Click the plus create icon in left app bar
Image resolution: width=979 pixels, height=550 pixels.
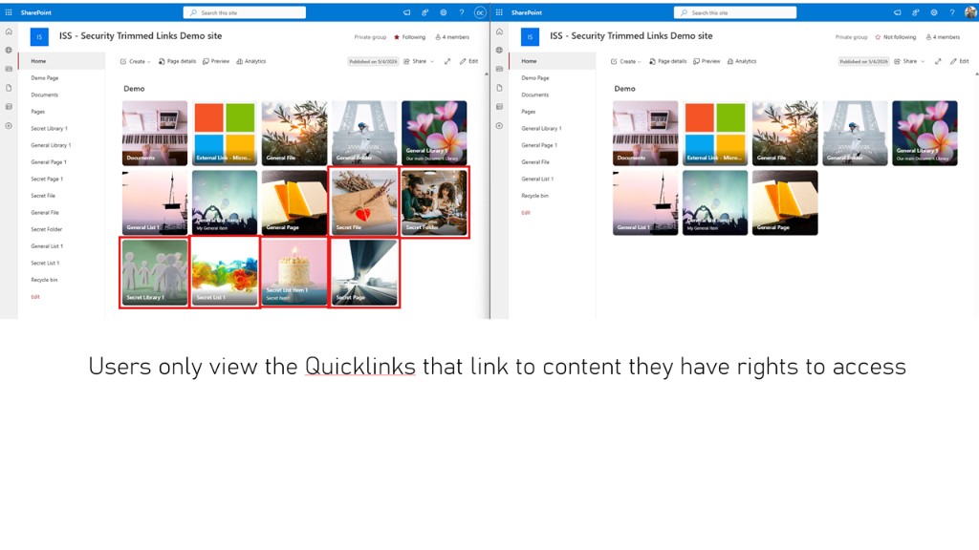pos(9,126)
